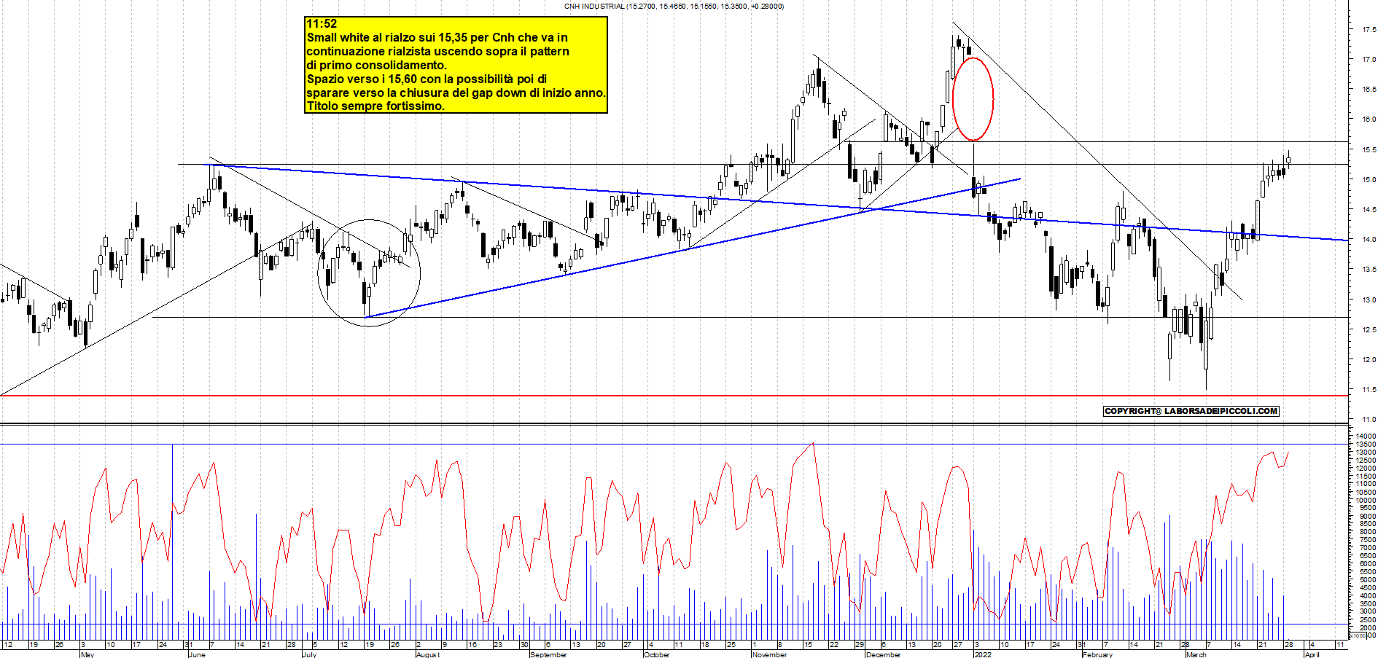Click the February month label on the time axis
The height and width of the screenshot is (658, 1378).
coord(1097,654)
